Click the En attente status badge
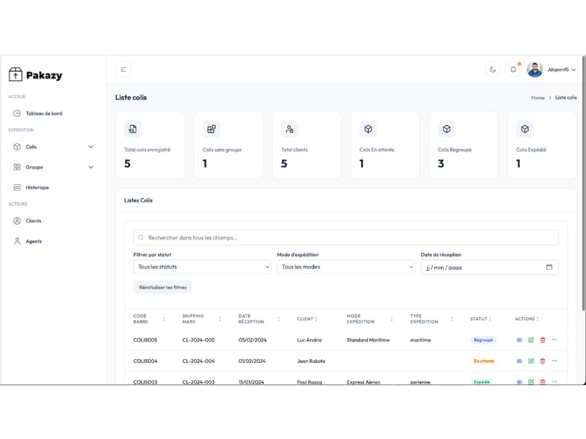Viewport: 586px width, 439px height. 483,361
